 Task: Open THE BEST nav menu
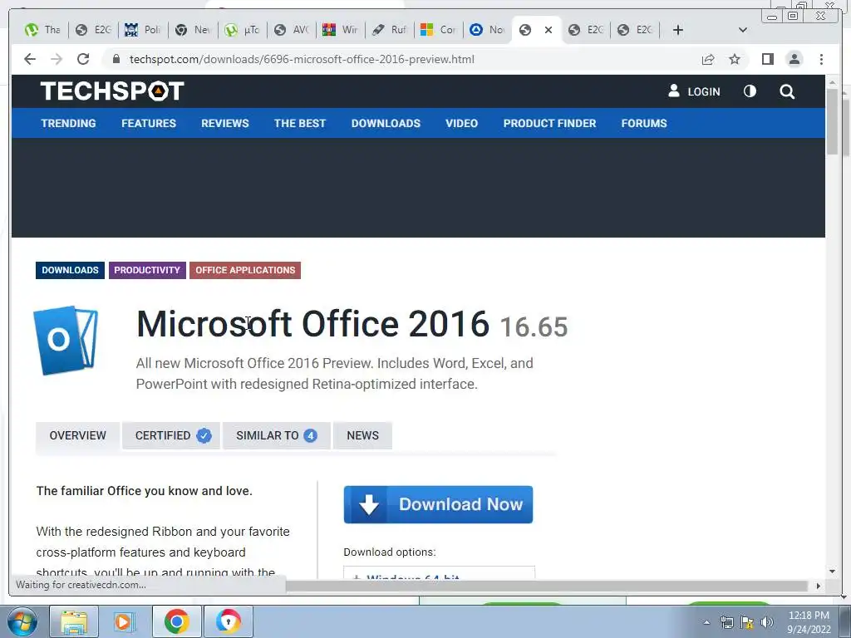point(299,123)
